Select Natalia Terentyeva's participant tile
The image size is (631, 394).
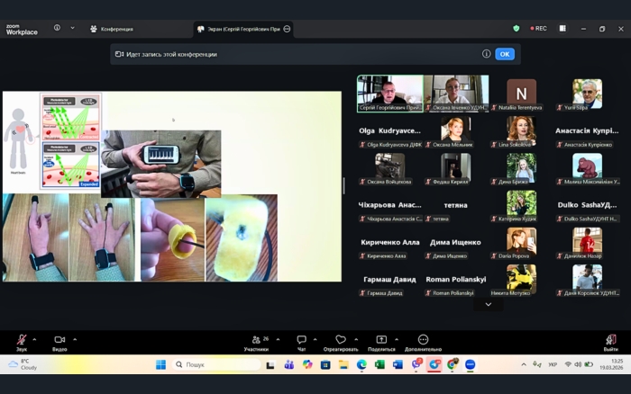click(521, 94)
